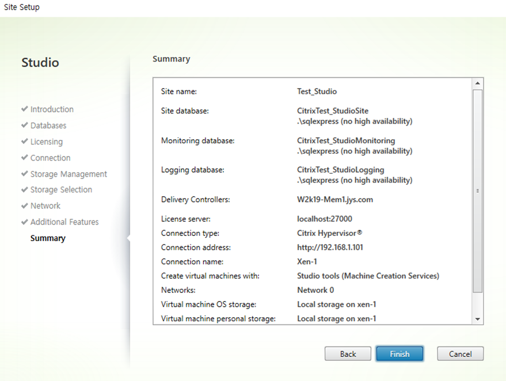Jump to the Connection step
Viewport: 506px width, 381px height.
point(50,158)
